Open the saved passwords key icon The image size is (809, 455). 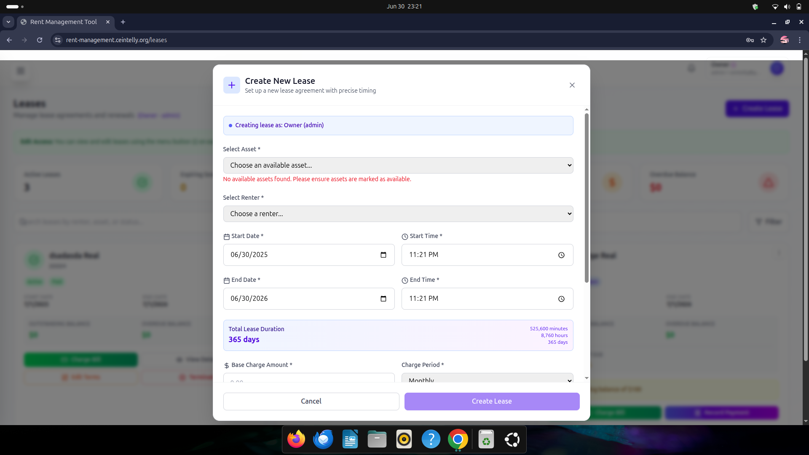[750, 40]
